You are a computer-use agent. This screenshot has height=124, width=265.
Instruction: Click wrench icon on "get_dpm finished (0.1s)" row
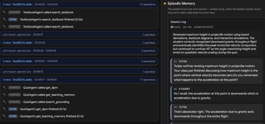click(x=4, y=109)
